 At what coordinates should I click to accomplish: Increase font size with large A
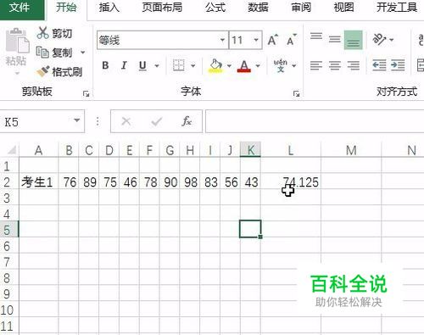click(x=273, y=40)
